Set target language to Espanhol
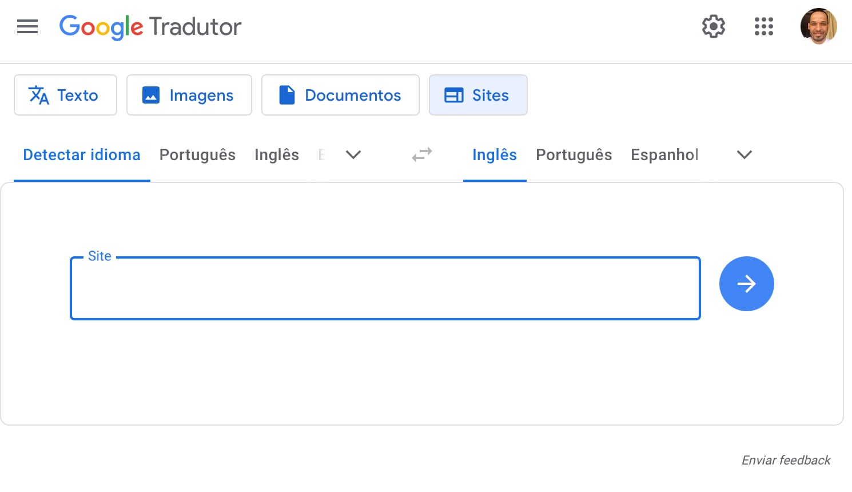This screenshot has width=852, height=492. click(x=664, y=155)
